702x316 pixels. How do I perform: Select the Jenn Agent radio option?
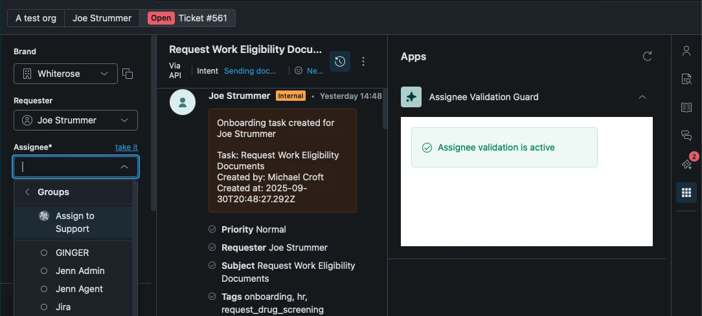(44, 289)
